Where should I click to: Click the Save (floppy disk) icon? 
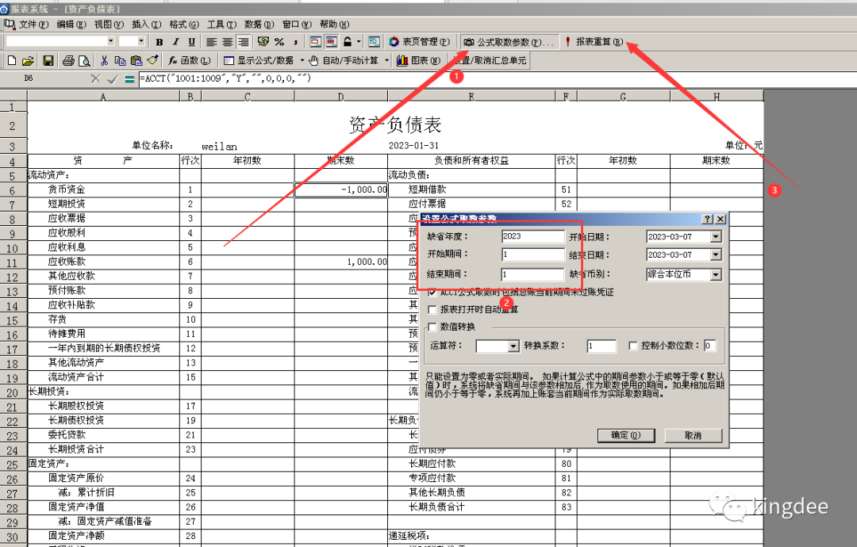tap(48, 60)
